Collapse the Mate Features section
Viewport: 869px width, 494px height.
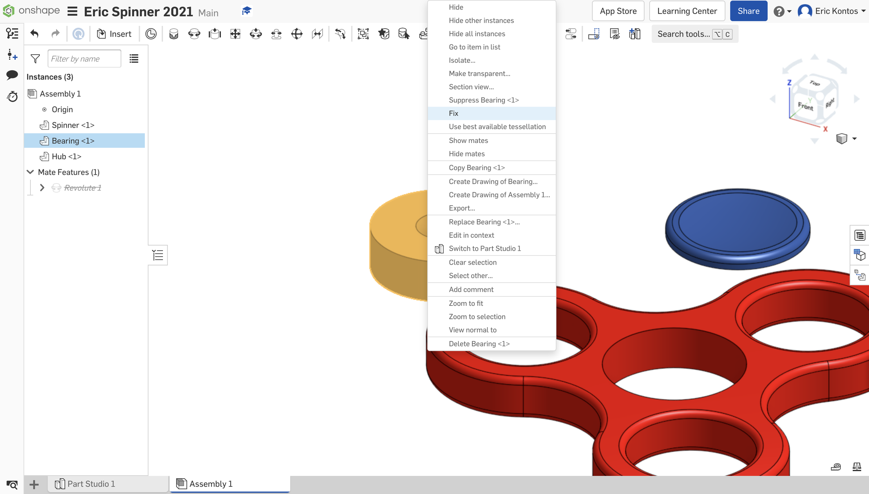(30, 172)
